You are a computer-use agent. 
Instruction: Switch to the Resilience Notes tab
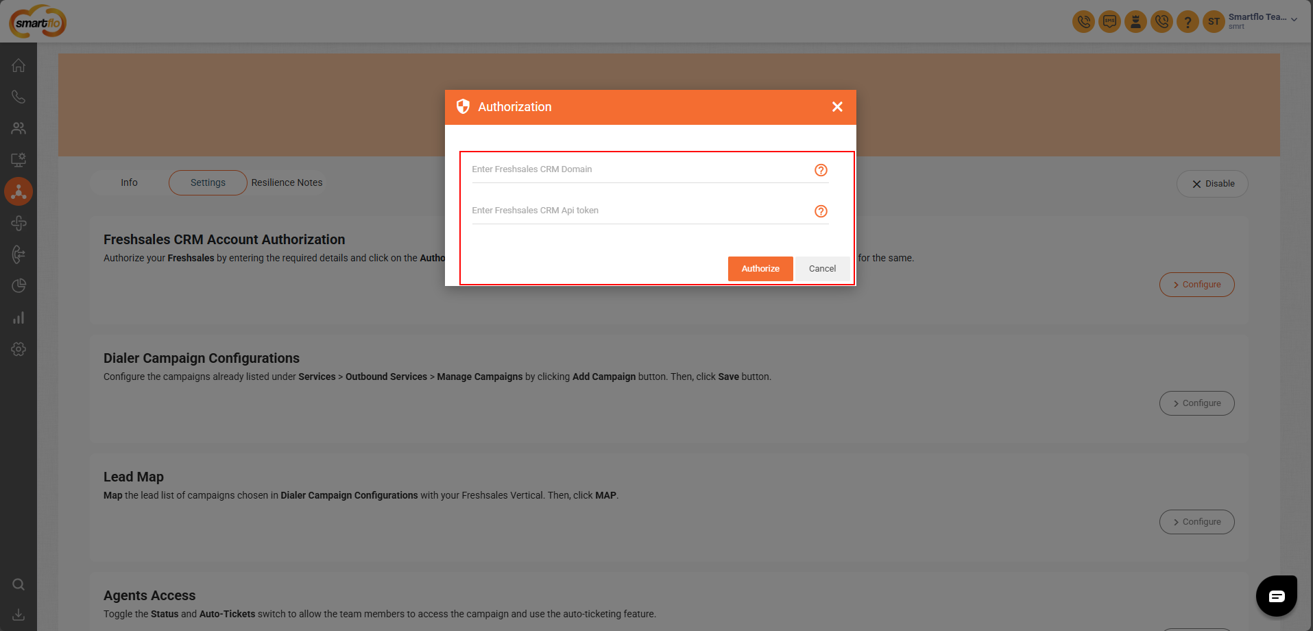[x=287, y=182]
